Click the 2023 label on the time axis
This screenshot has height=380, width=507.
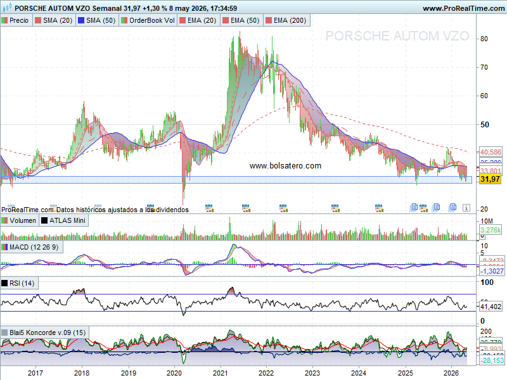(x=312, y=373)
